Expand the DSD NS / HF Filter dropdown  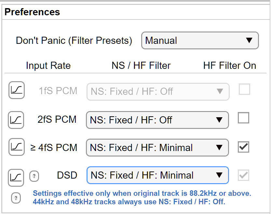(157, 175)
